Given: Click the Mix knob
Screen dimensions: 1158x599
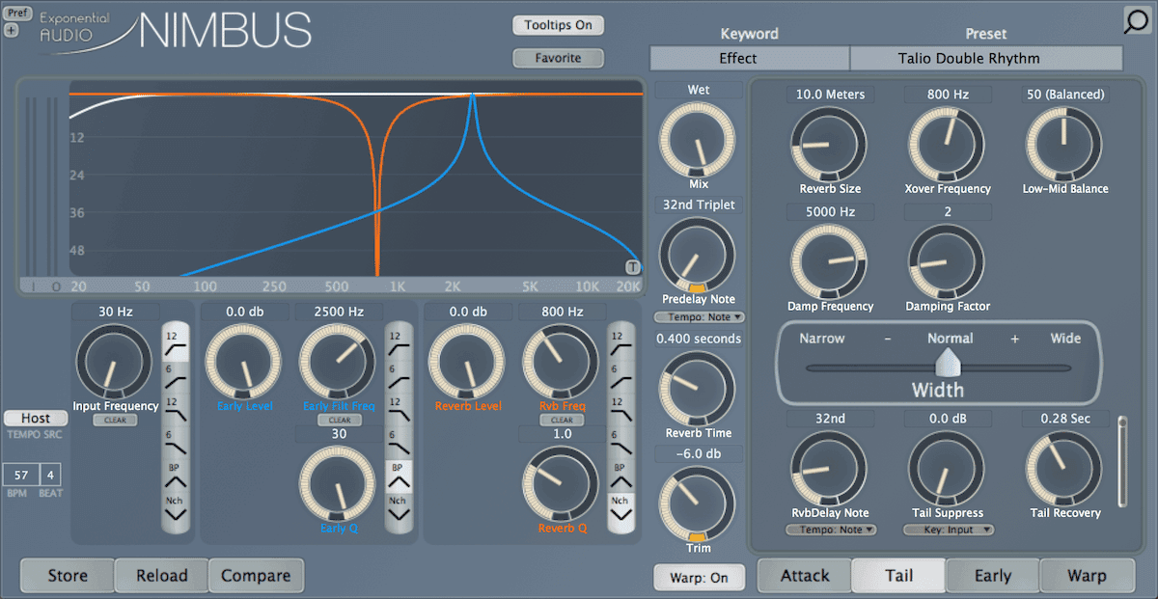Looking at the screenshot, I should tap(698, 142).
